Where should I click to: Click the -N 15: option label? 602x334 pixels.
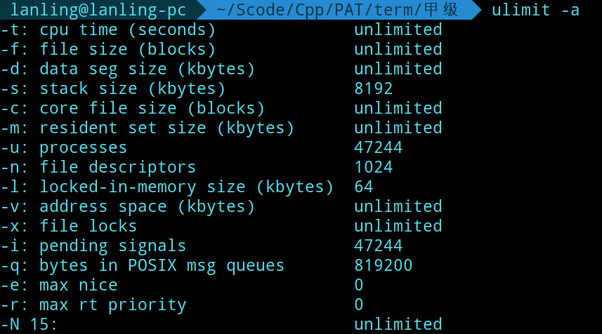(x=29, y=324)
